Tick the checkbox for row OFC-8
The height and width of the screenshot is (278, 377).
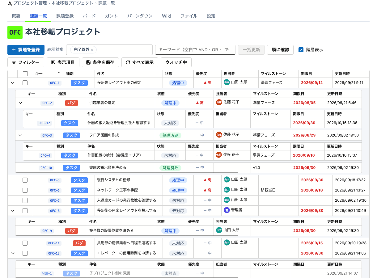(25, 211)
